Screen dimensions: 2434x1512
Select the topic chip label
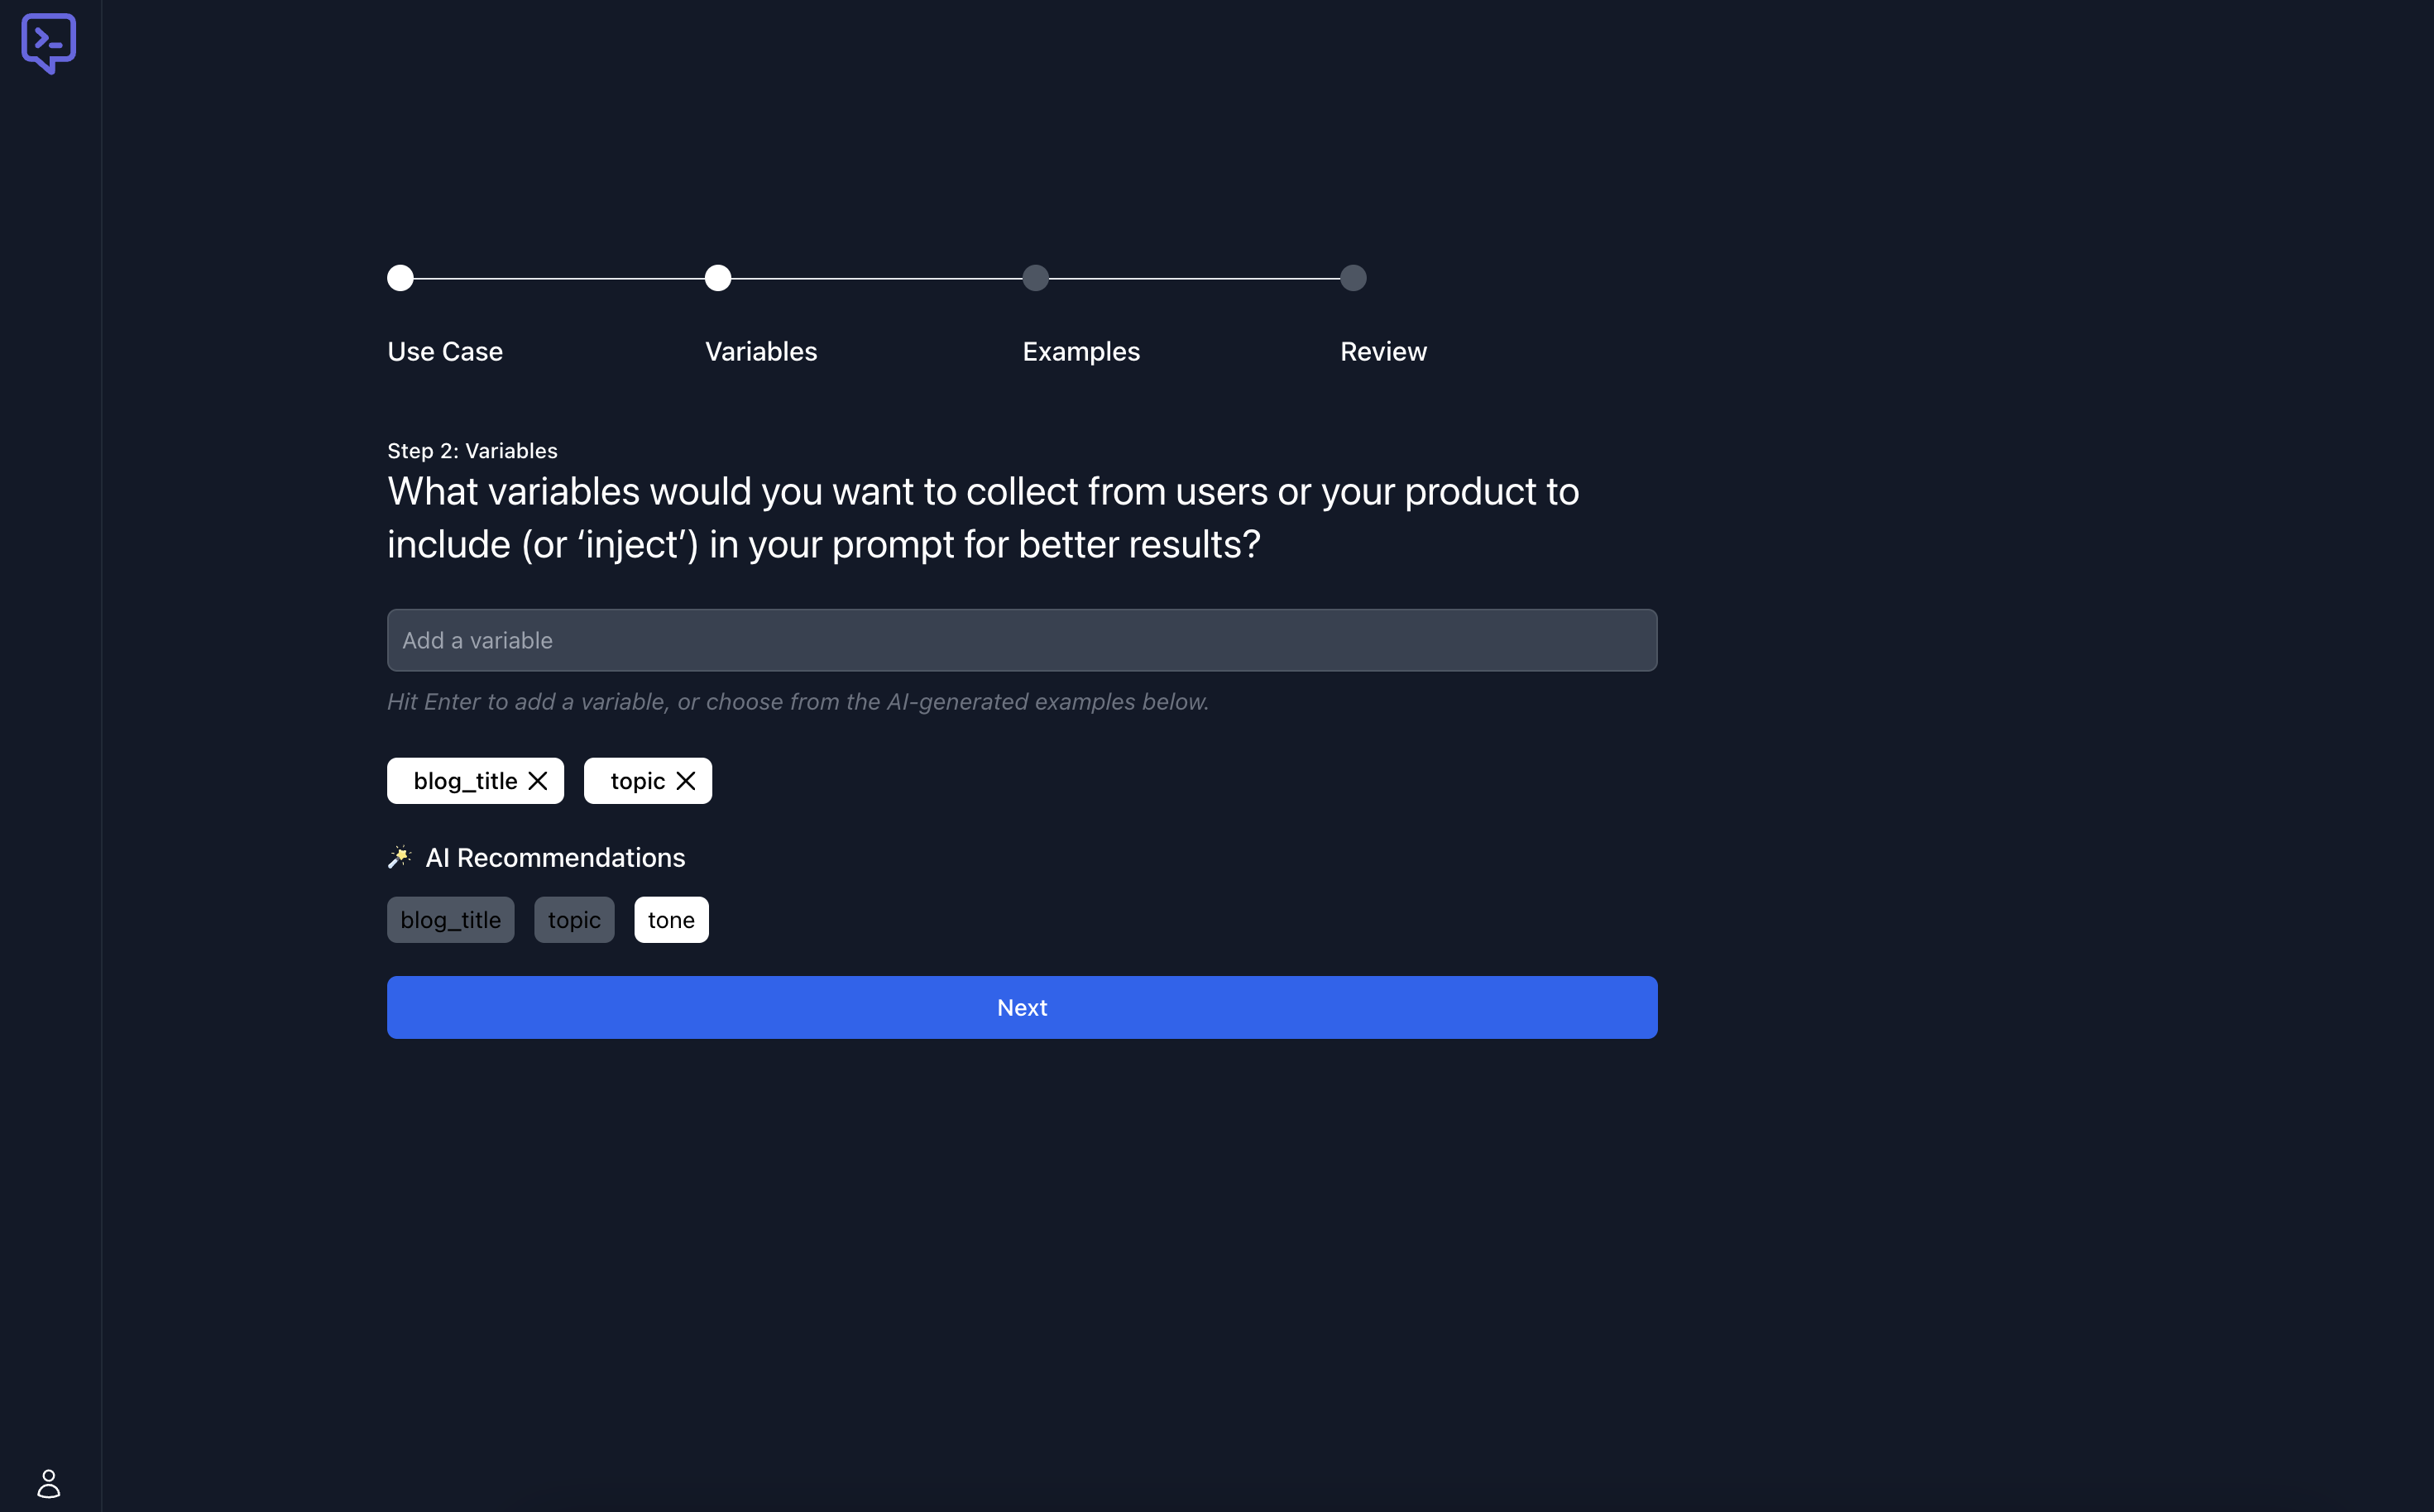tap(637, 781)
